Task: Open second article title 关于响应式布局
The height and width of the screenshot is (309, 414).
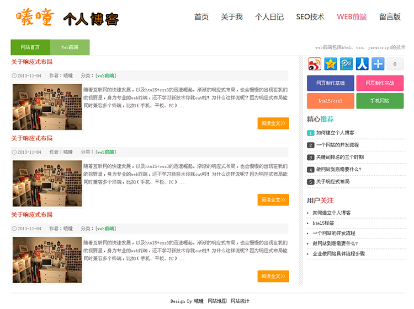Action: tap(31, 138)
